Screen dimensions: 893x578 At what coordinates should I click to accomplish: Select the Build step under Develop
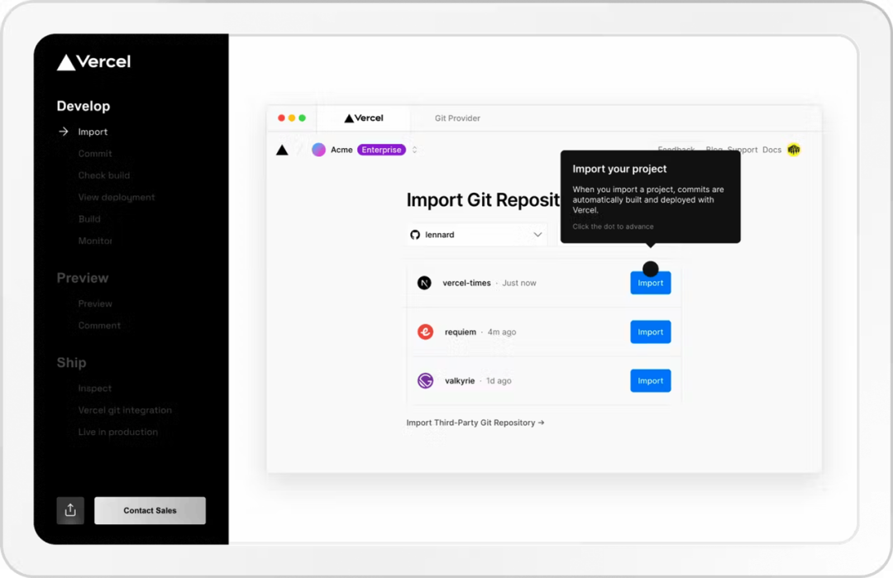pos(89,219)
